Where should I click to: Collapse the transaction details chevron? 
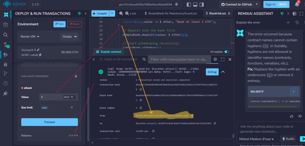(223, 72)
